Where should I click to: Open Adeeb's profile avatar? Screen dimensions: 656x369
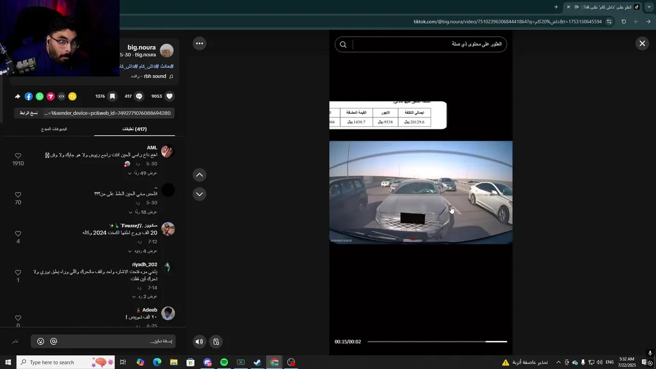[168, 313]
